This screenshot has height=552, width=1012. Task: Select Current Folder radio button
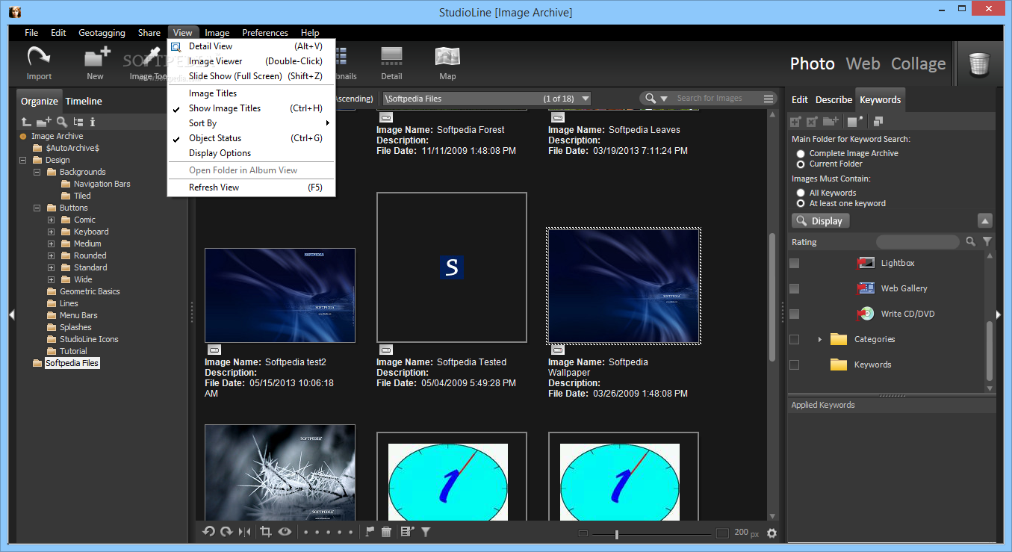(801, 164)
